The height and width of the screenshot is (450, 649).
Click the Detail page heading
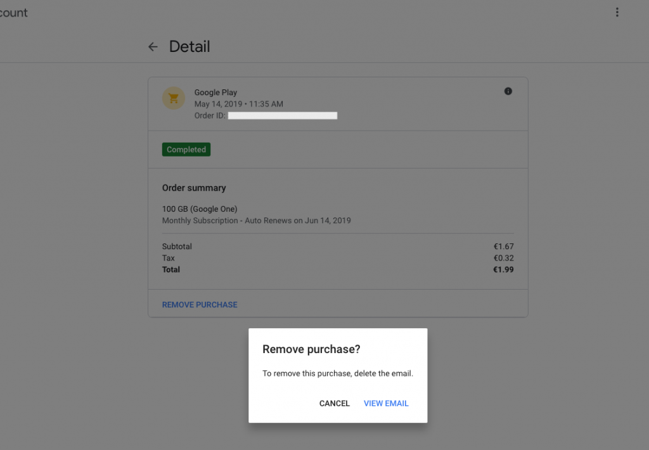pos(190,46)
